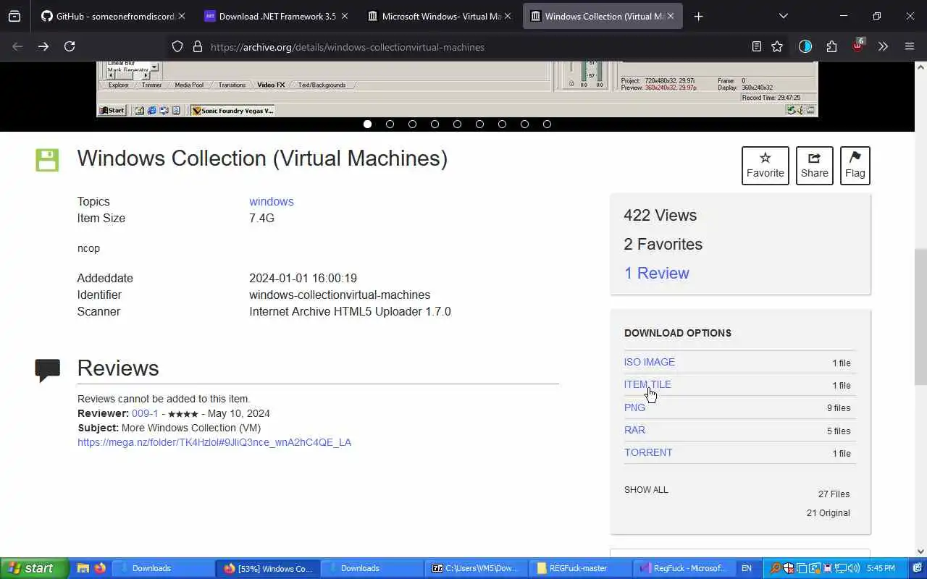Click the Vegas screenshot preview image

click(x=457, y=88)
